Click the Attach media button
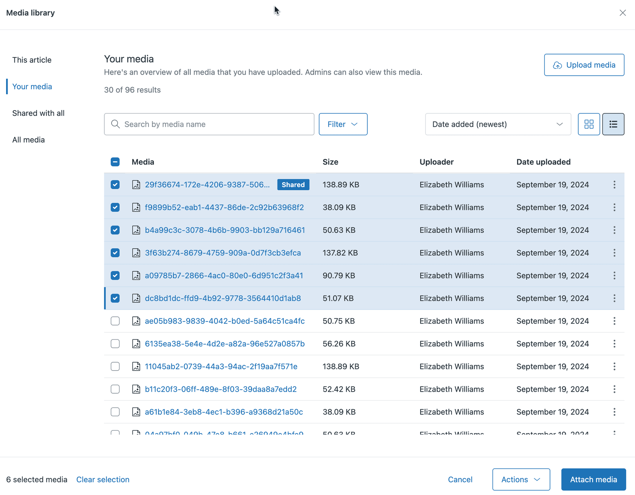Viewport: 635px width, 495px height. pyautogui.click(x=593, y=479)
